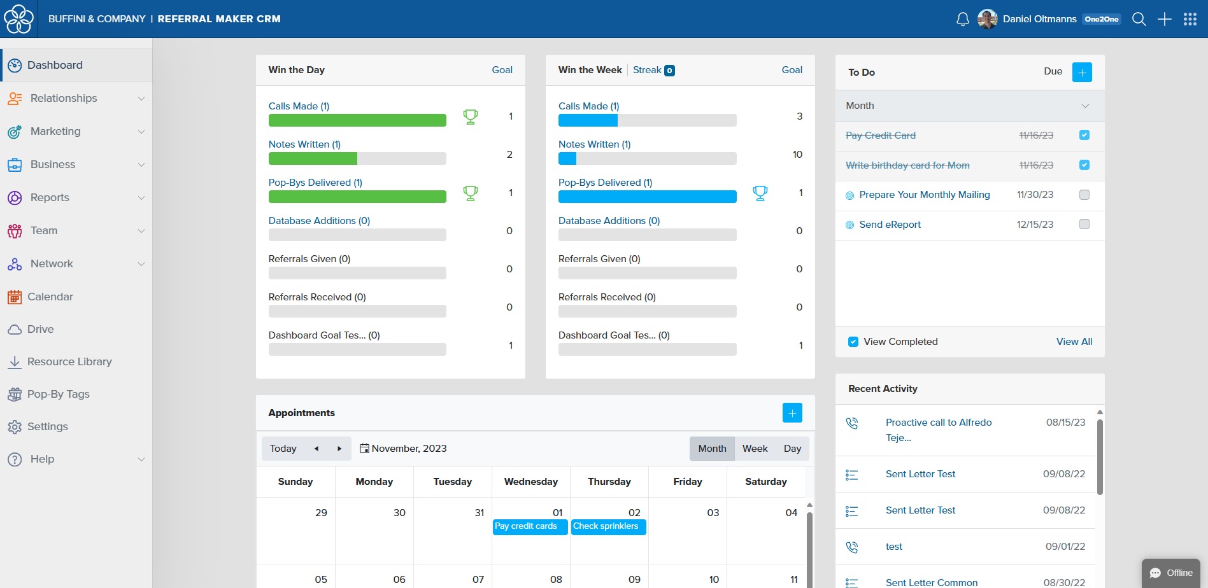Click Daniel Oltmanns profile avatar

[x=988, y=19]
